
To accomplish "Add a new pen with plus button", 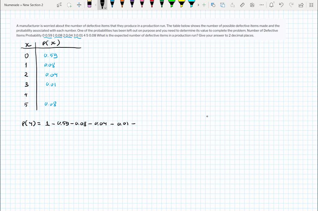I will coord(204,5).
